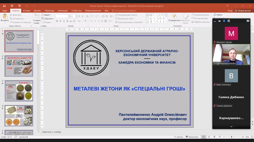Click the zoom slider in status bar
The image size is (254, 142).
click(233, 137)
